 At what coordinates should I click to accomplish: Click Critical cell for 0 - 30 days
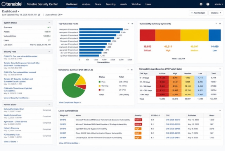(162, 78)
